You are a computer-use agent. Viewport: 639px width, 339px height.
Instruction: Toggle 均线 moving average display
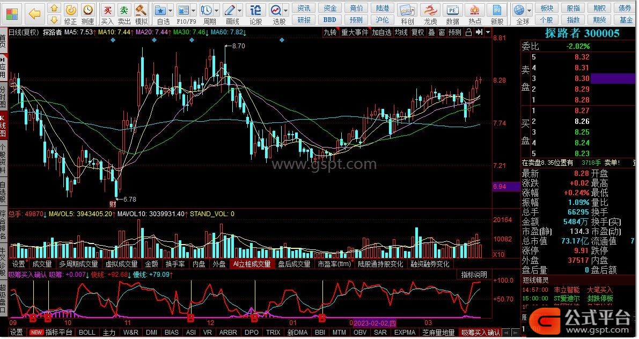click(x=401, y=32)
